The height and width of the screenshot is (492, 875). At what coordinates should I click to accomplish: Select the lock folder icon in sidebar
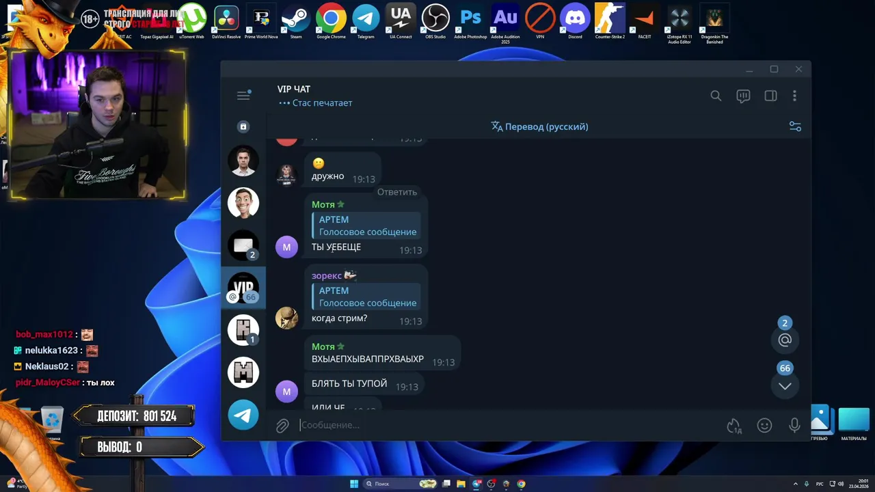pyautogui.click(x=243, y=126)
